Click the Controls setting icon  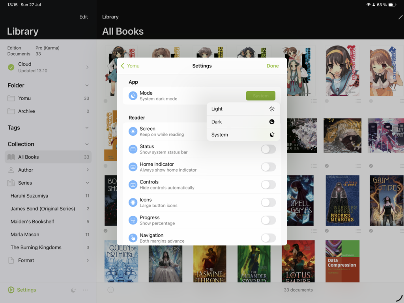[133, 185]
